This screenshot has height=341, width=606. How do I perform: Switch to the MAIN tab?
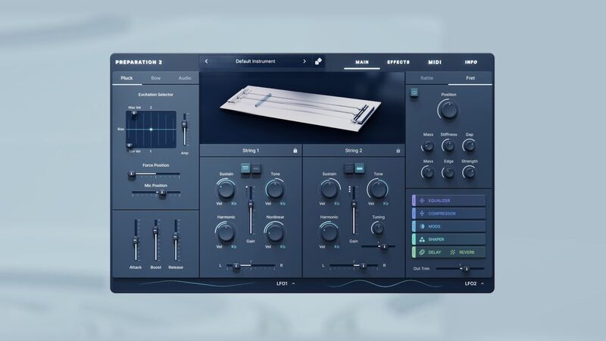[x=362, y=62]
